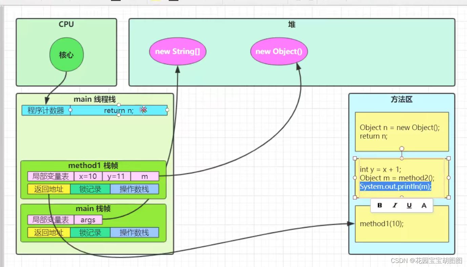Viewport: 467px width, 267px height.
Task: Click the int y = x + 1; line
Action: tap(380, 169)
